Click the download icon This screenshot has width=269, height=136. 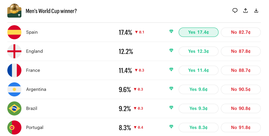(x=256, y=11)
